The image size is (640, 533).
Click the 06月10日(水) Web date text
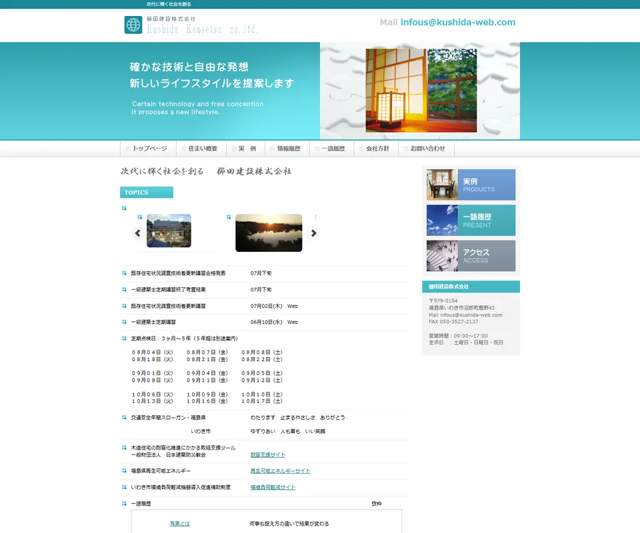(274, 322)
